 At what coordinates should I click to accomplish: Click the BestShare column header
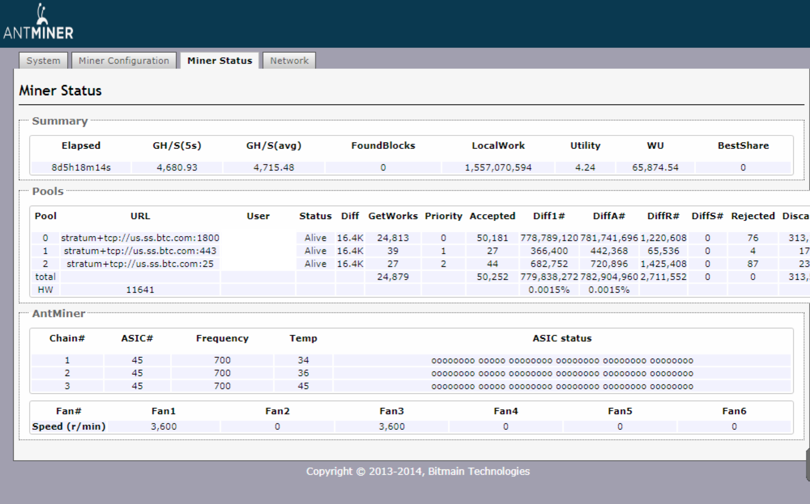pyautogui.click(x=743, y=145)
